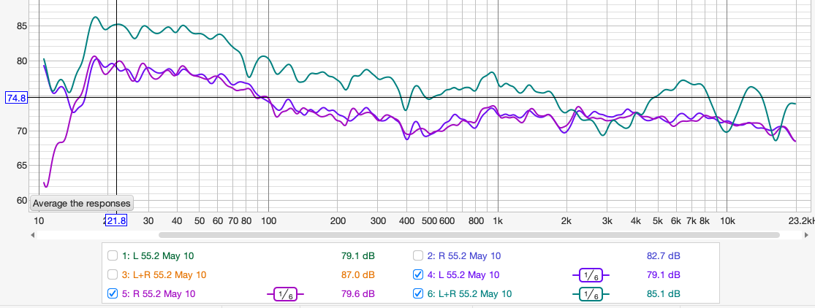Click the horizontal scrollbar thumb

(x=469, y=235)
